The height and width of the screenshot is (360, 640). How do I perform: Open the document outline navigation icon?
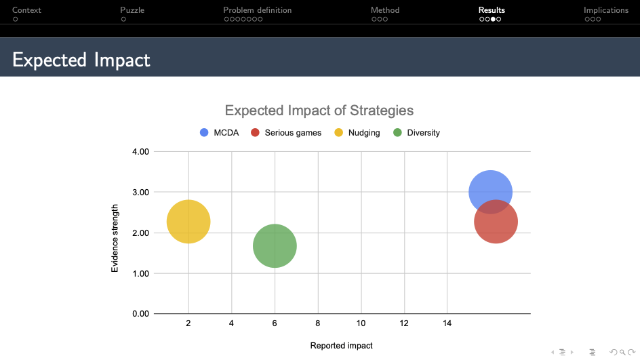click(593, 353)
